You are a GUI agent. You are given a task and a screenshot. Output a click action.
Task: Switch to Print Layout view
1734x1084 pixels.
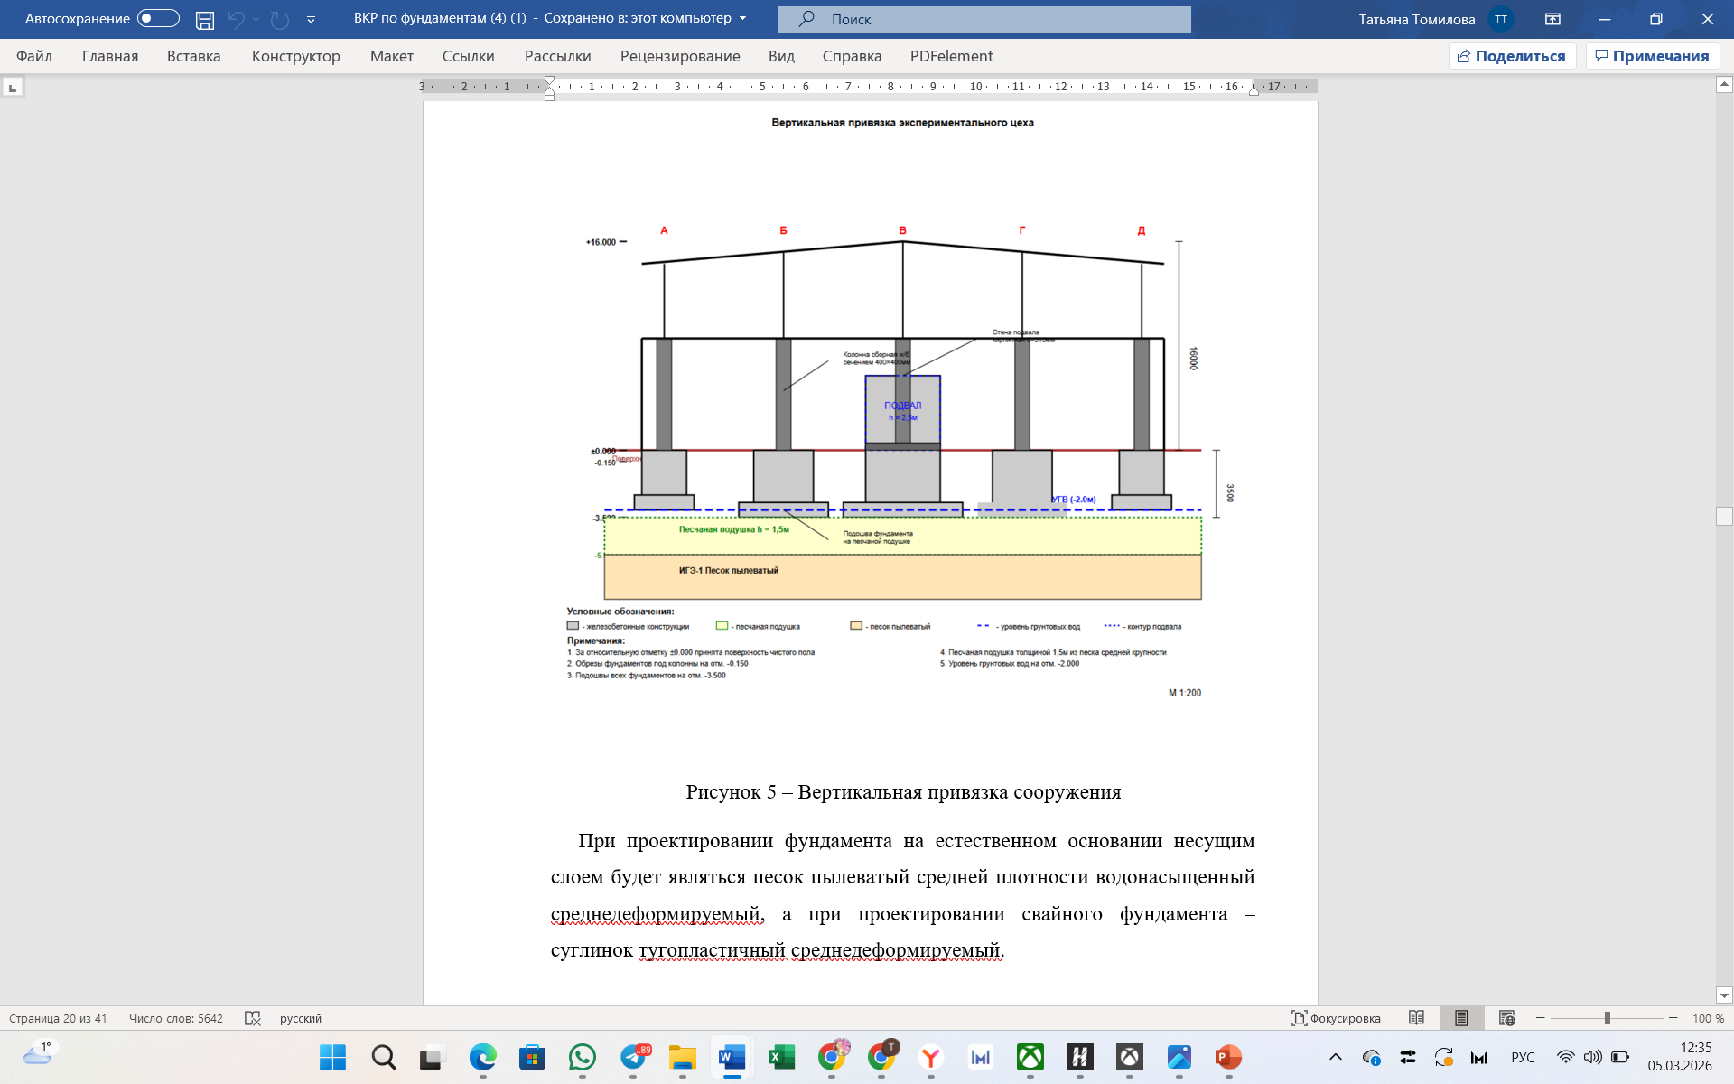click(1461, 1018)
